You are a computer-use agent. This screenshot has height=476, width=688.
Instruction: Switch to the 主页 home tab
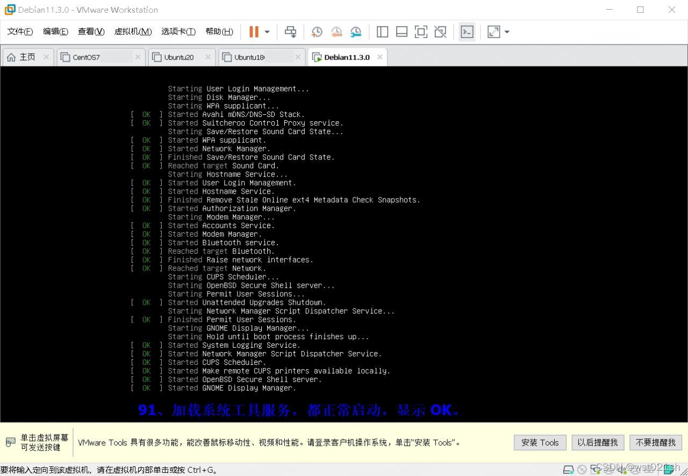pos(27,57)
